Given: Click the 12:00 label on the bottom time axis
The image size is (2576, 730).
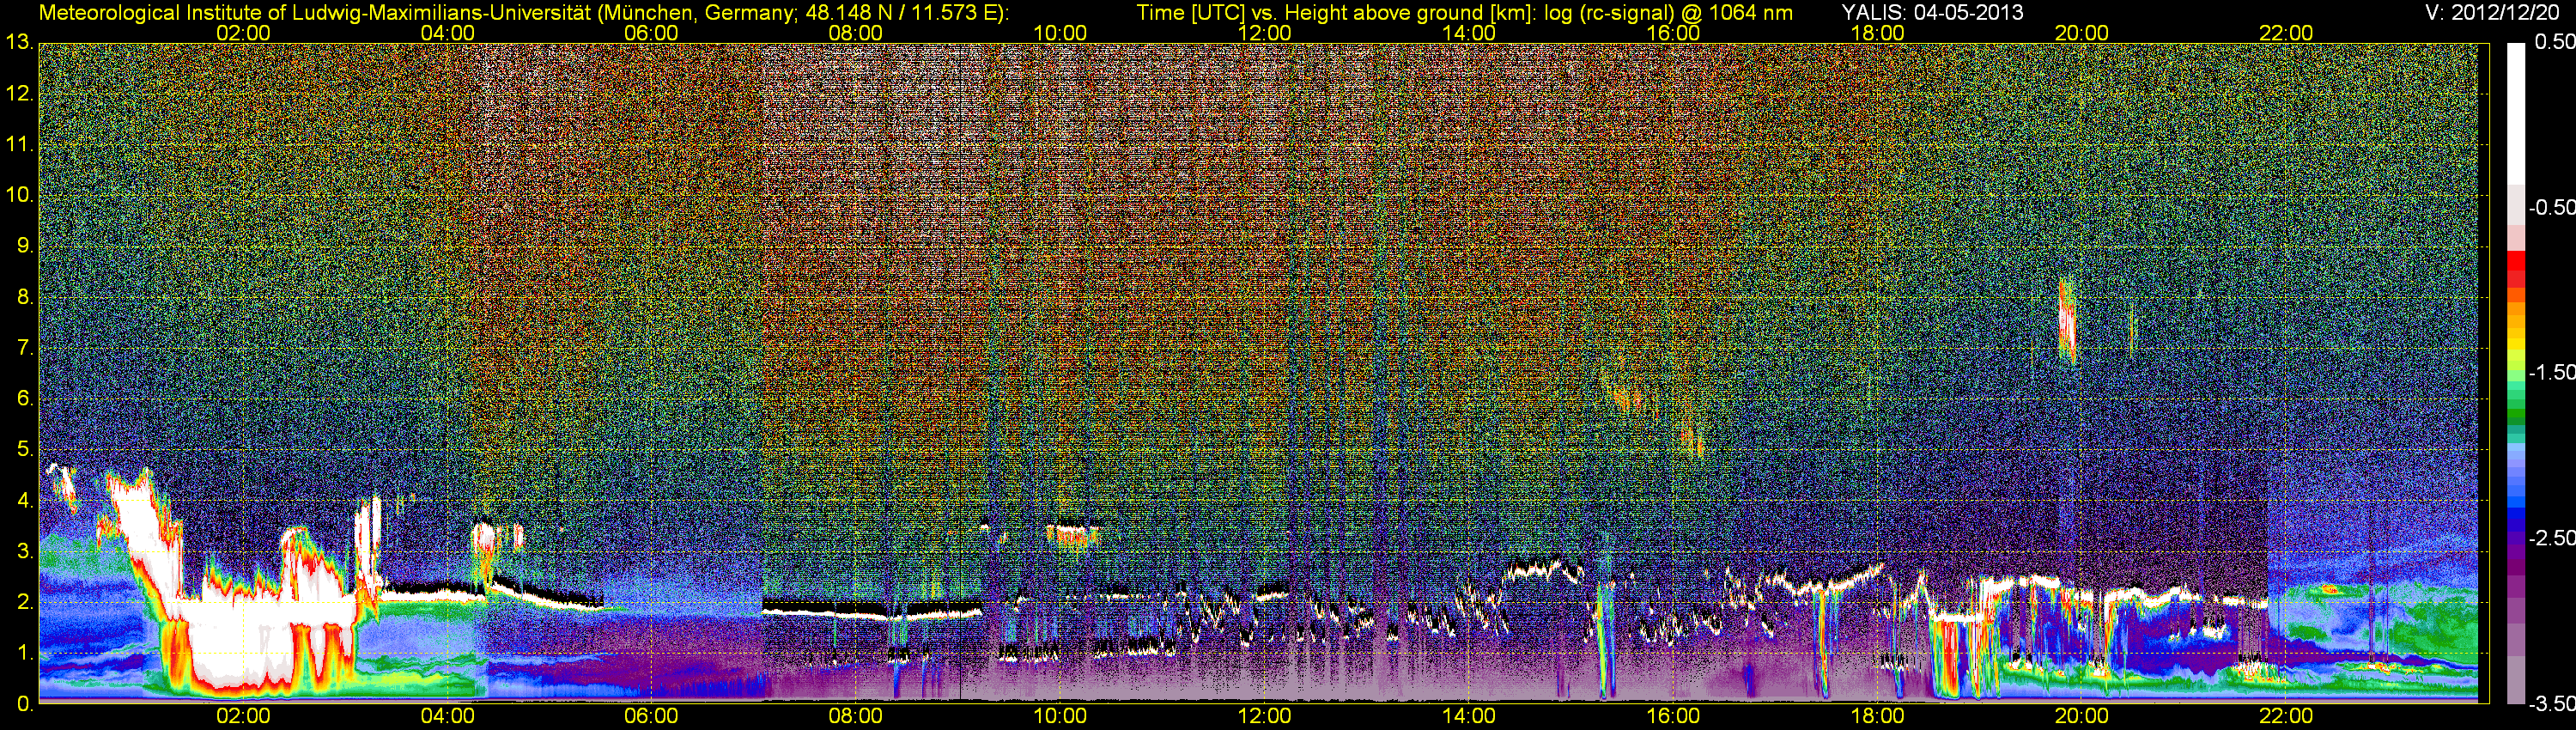Looking at the screenshot, I should tap(1264, 716).
